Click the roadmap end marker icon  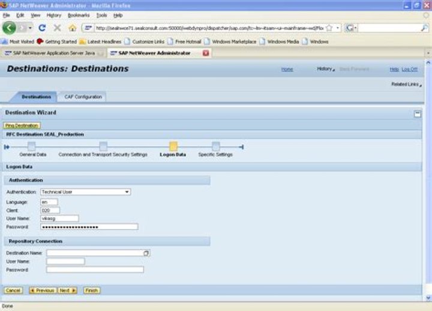(x=241, y=147)
